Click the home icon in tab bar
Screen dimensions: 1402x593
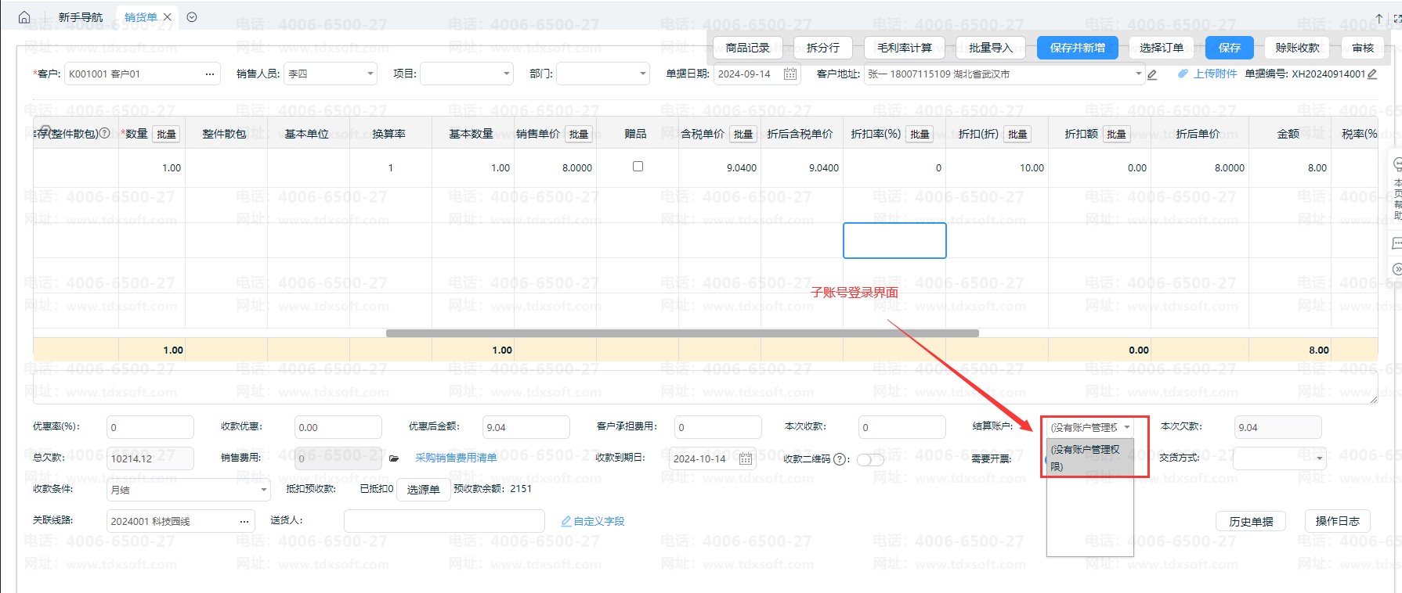click(x=24, y=17)
